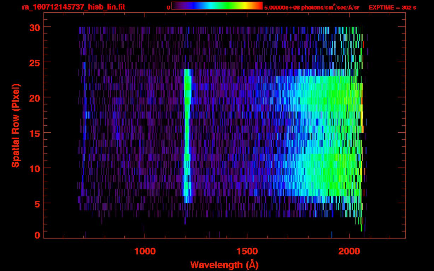Click the 5.00000e+06 photons colorbar maximum label
Viewport: 434px width, 271px height.
[x=312, y=7]
